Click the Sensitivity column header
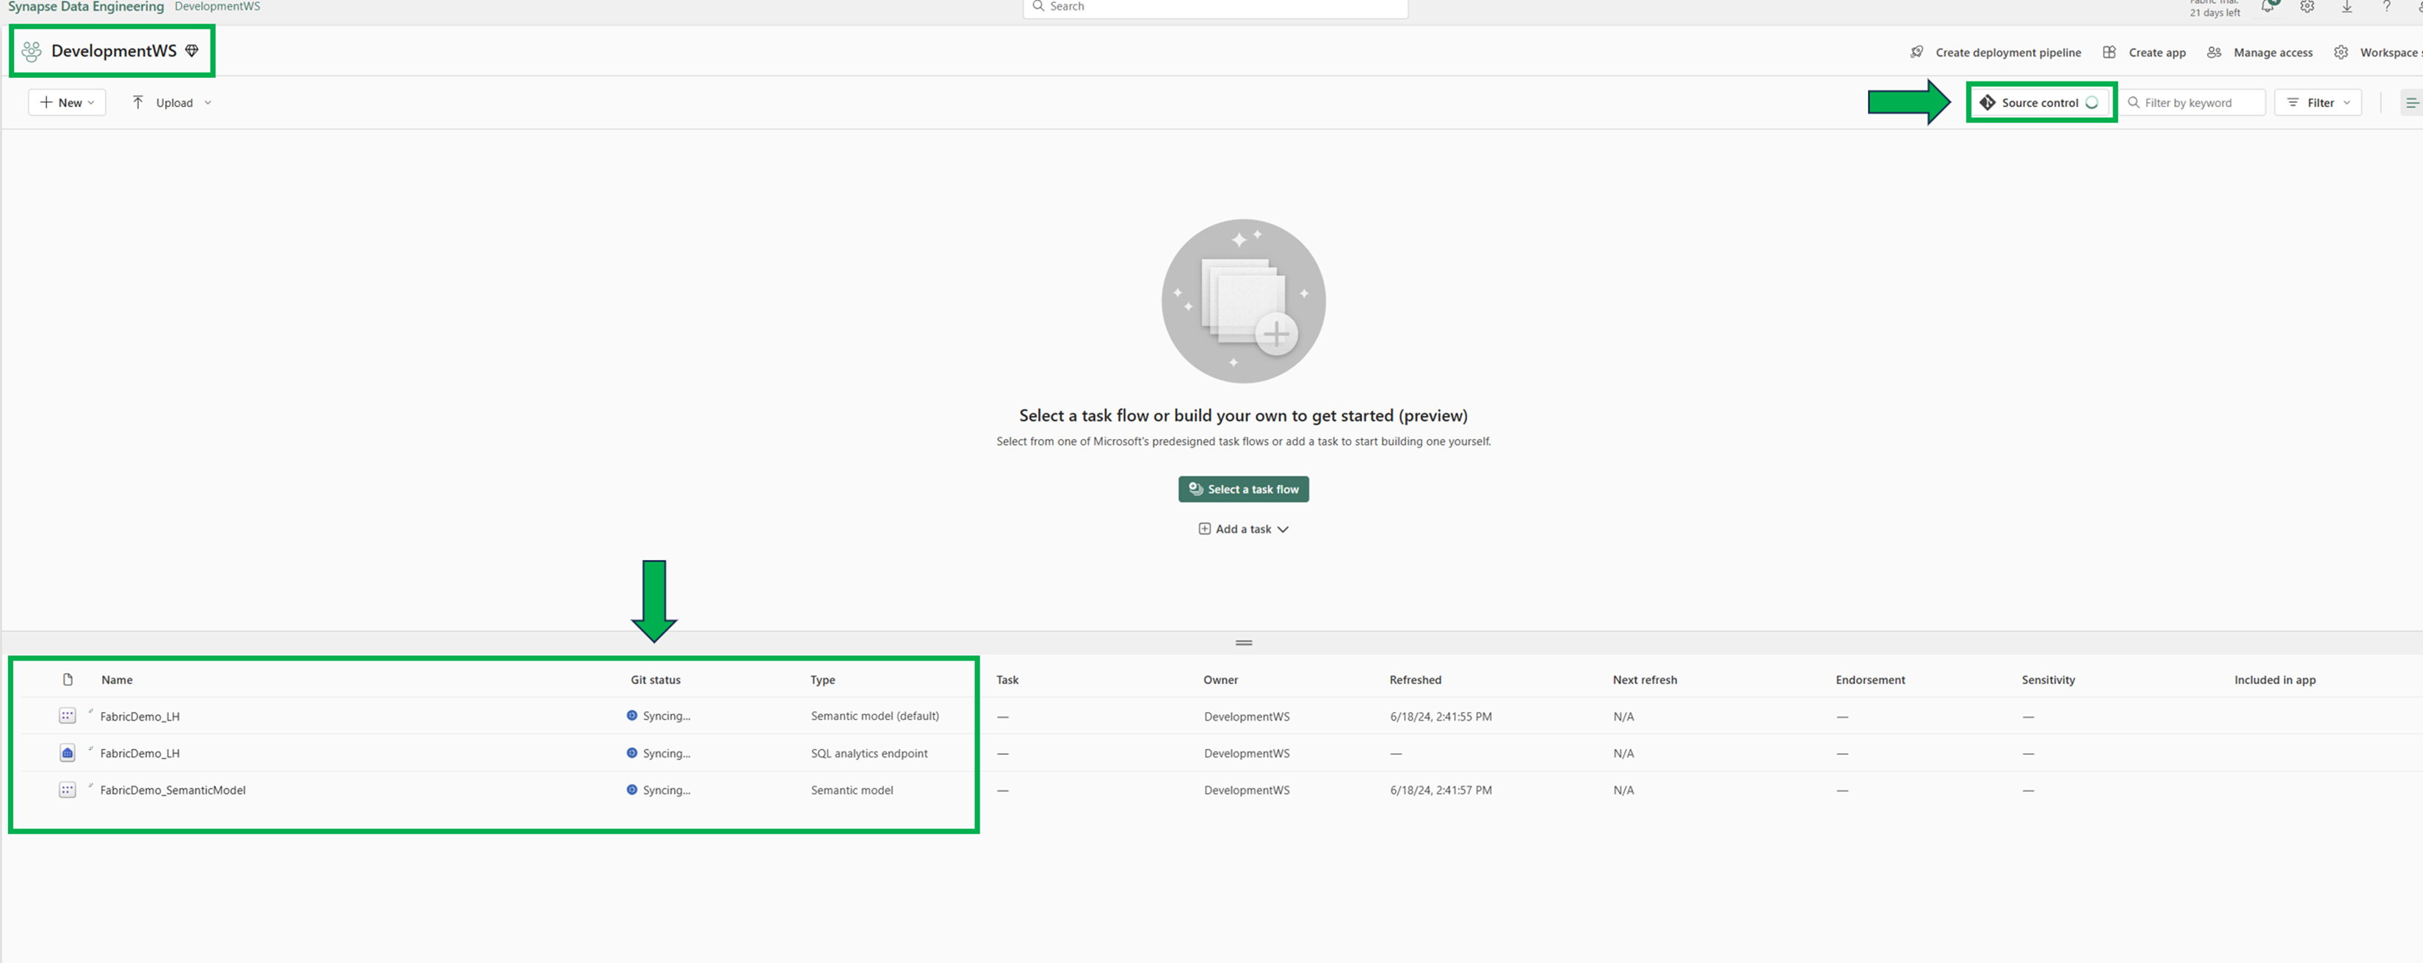The height and width of the screenshot is (963, 2423). (x=2048, y=680)
